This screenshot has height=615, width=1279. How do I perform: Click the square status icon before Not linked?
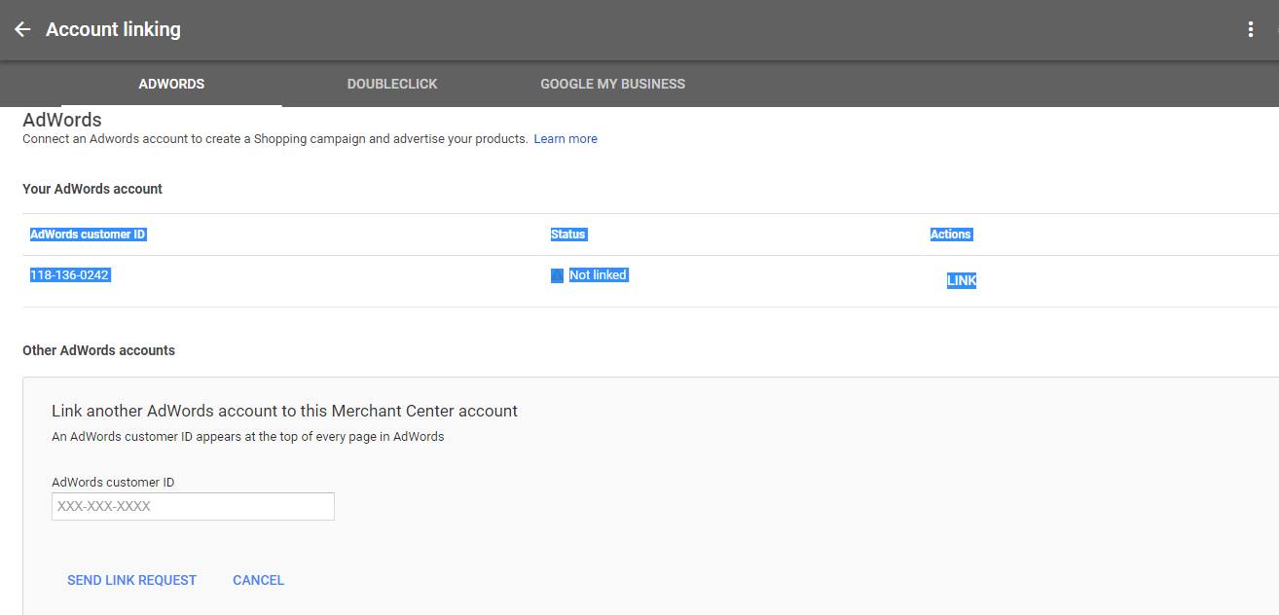pyautogui.click(x=557, y=276)
